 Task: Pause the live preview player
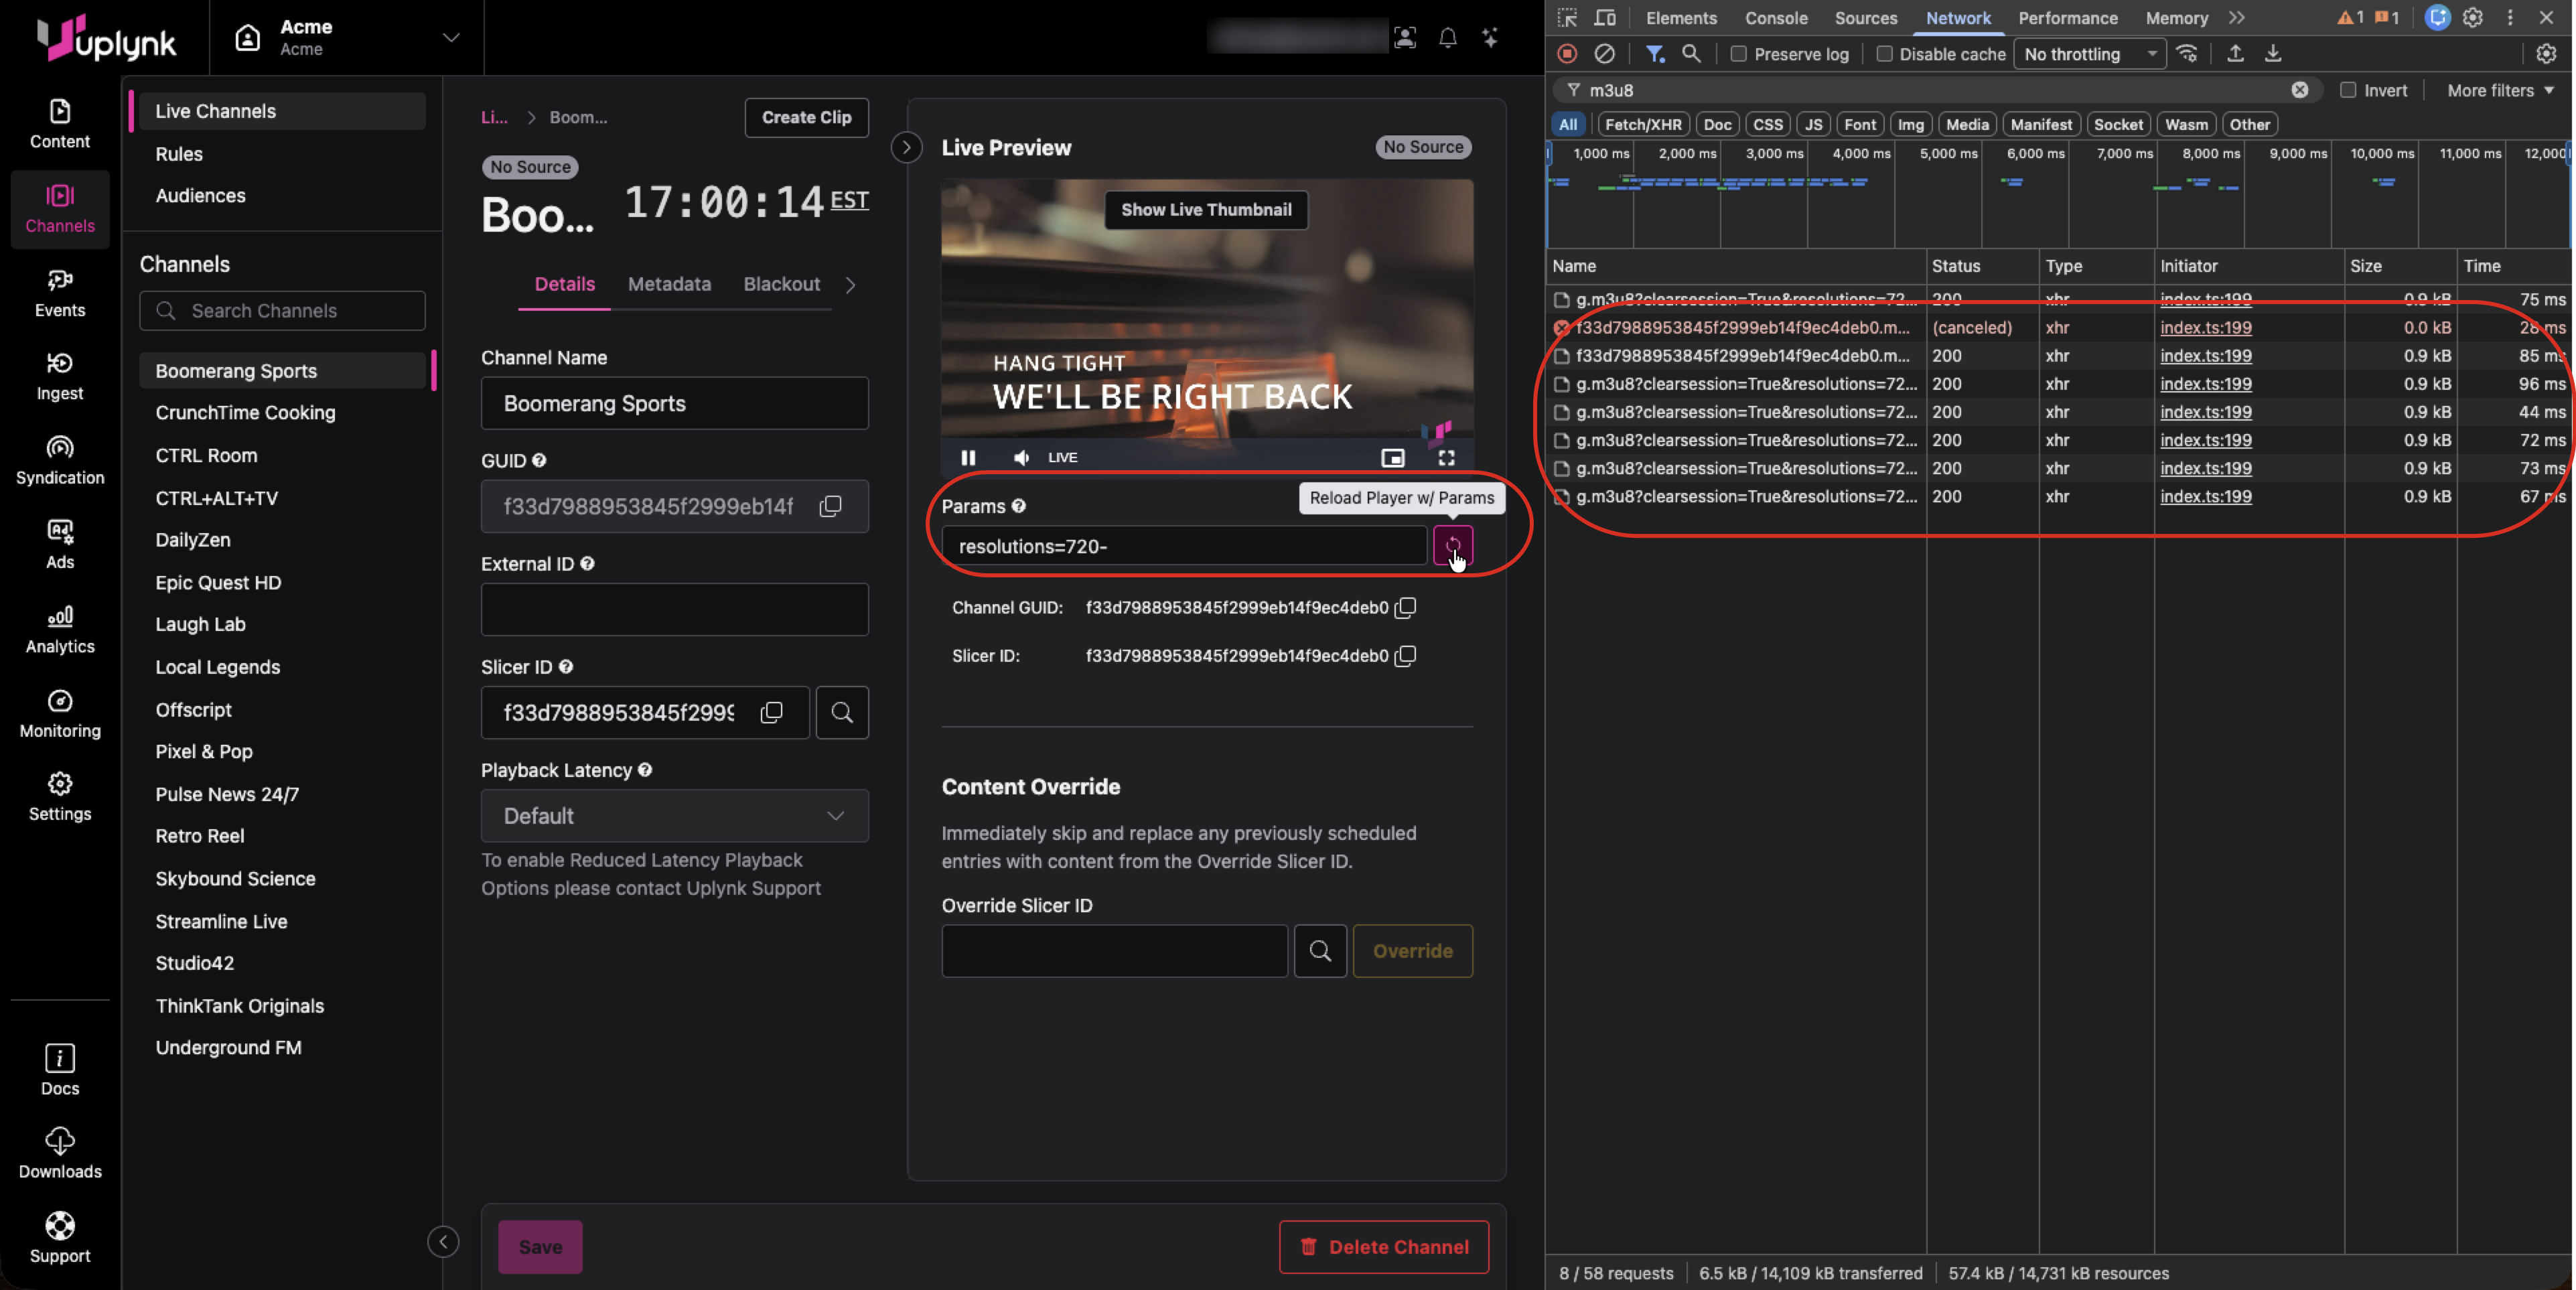tap(968, 457)
